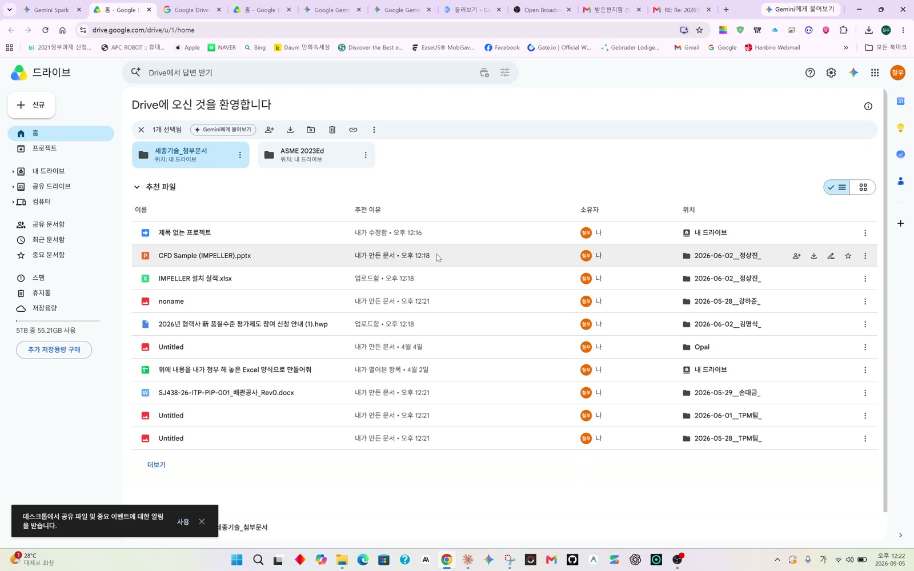Open Calendar in the right side panel
The height and width of the screenshot is (571, 914).
(x=901, y=101)
